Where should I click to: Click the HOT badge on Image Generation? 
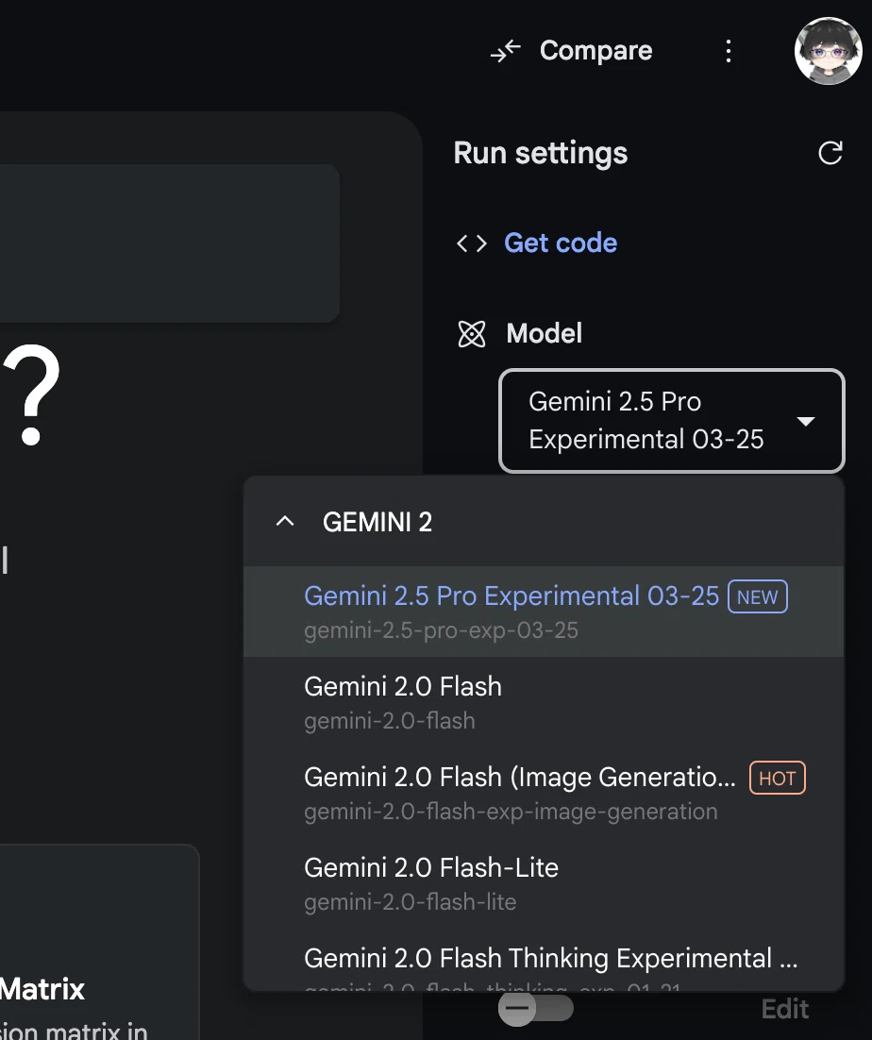coord(778,778)
